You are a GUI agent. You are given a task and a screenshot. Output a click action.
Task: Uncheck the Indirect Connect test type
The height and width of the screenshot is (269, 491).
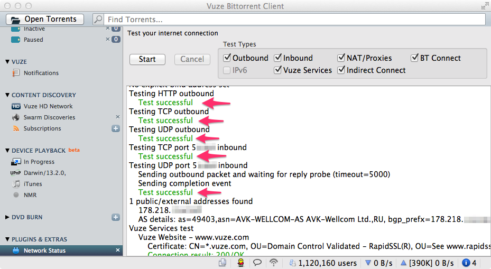[x=341, y=70]
